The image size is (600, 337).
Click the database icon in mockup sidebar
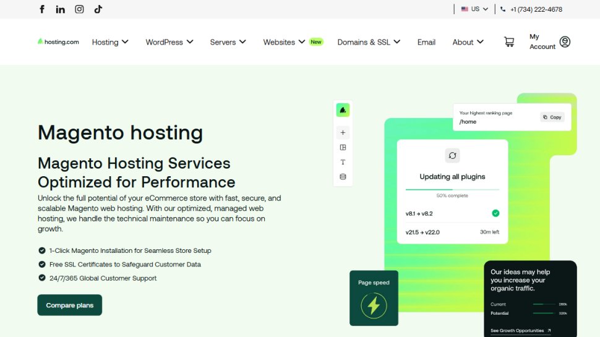pos(343,177)
